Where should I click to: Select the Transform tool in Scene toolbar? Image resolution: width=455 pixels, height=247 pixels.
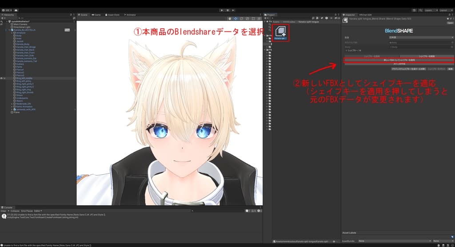click(x=259, y=19)
